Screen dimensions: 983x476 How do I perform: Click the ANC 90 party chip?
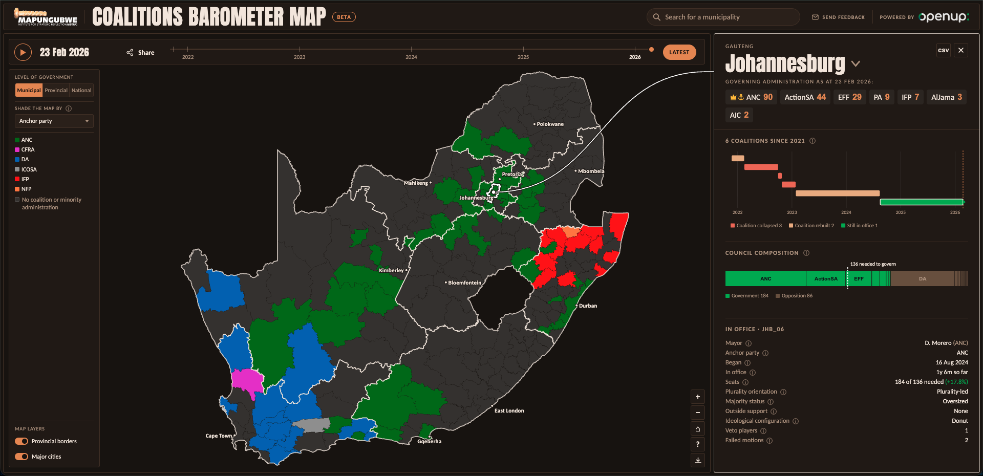click(x=751, y=97)
